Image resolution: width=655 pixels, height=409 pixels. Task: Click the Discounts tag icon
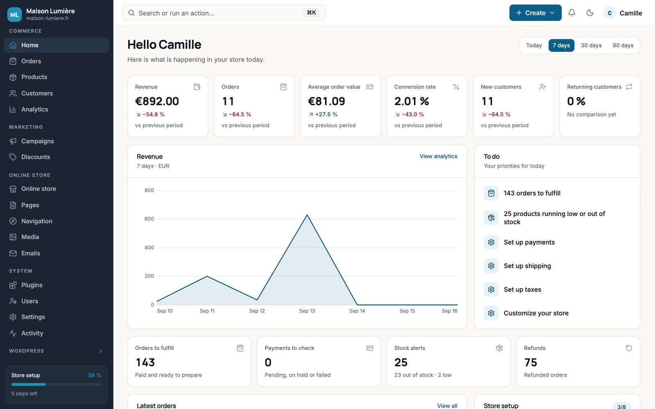click(x=13, y=157)
